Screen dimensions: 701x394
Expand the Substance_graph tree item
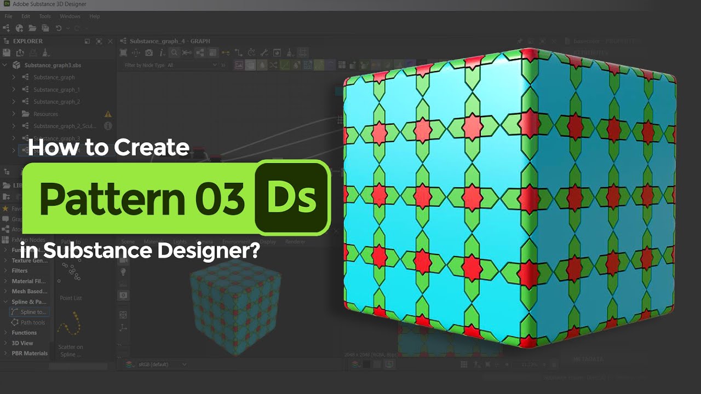(14, 77)
